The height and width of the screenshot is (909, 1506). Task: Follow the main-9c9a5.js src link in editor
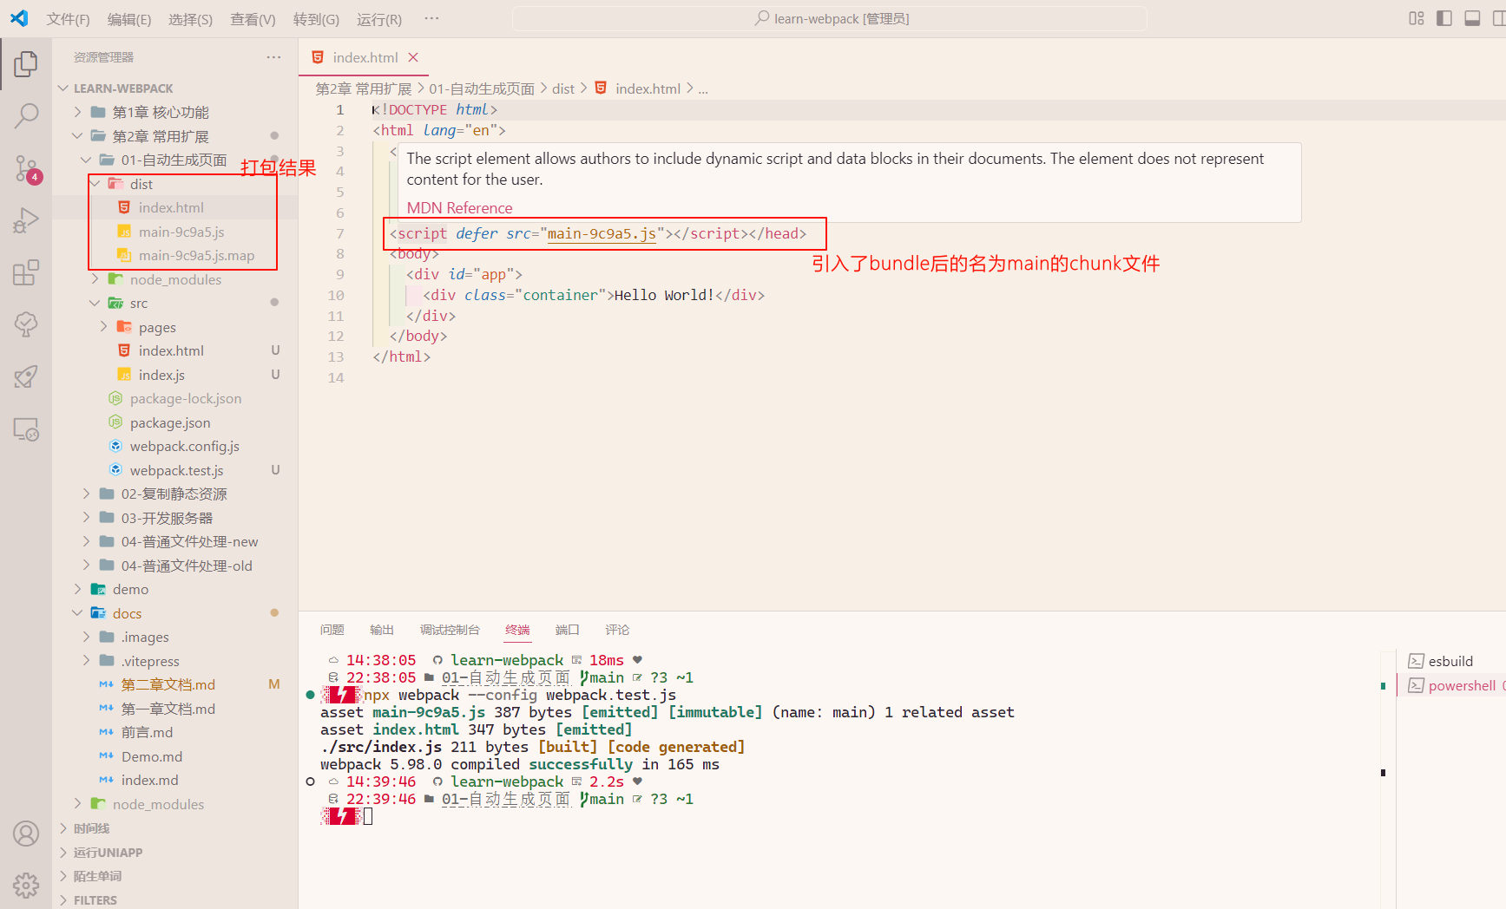click(x=602, y=233)
